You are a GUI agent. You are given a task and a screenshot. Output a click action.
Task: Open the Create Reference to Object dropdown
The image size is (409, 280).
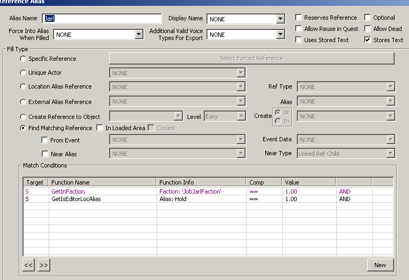146,116
